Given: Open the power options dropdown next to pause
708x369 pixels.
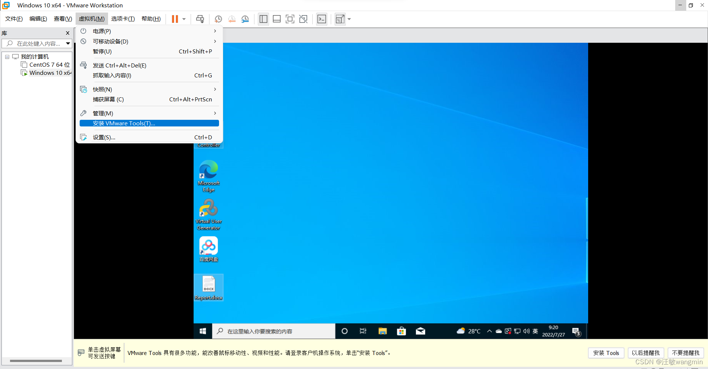Looking at the screenshot, I should [184, 19].
